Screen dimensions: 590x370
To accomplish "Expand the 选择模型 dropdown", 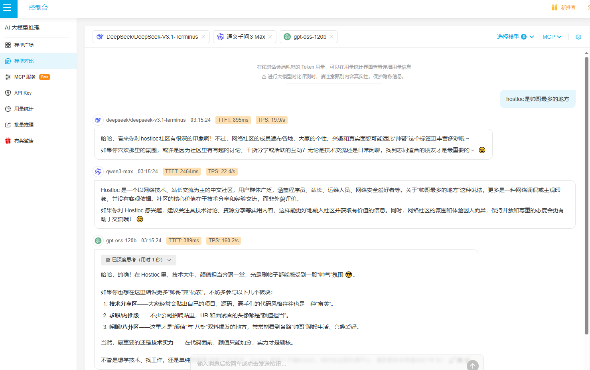I will pos(515,37).
